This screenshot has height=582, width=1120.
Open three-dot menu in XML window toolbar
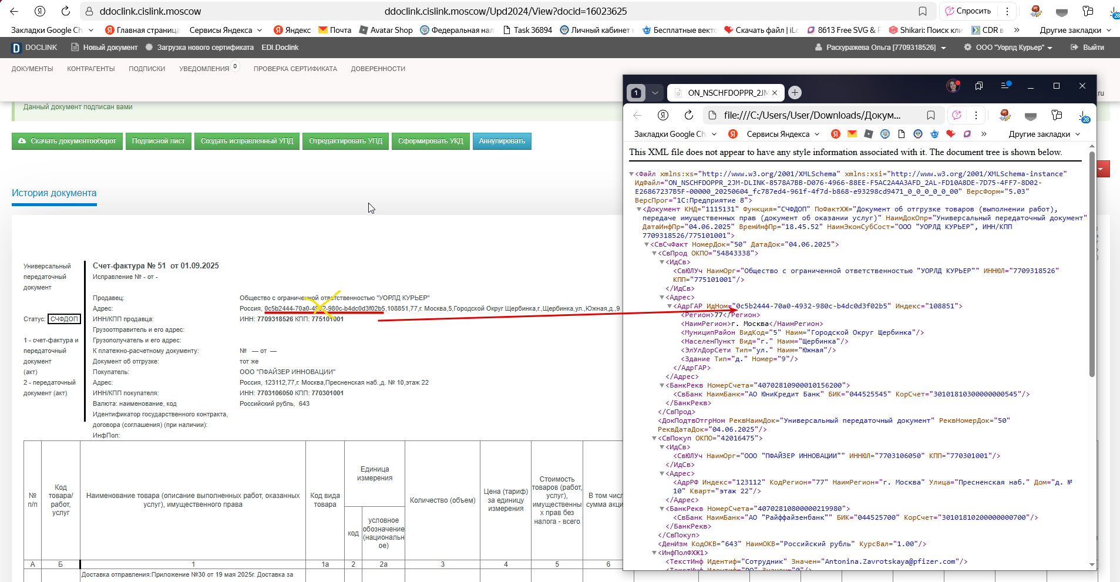coord(976,115)
